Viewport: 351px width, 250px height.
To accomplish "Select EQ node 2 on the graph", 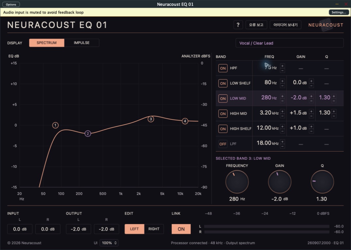I will 88,133.
